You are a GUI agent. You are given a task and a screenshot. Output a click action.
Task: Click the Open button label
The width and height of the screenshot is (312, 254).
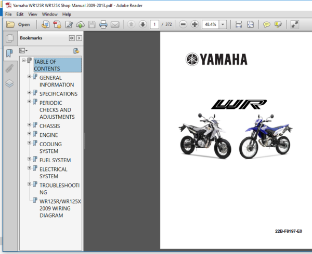[x=24, y=24]
